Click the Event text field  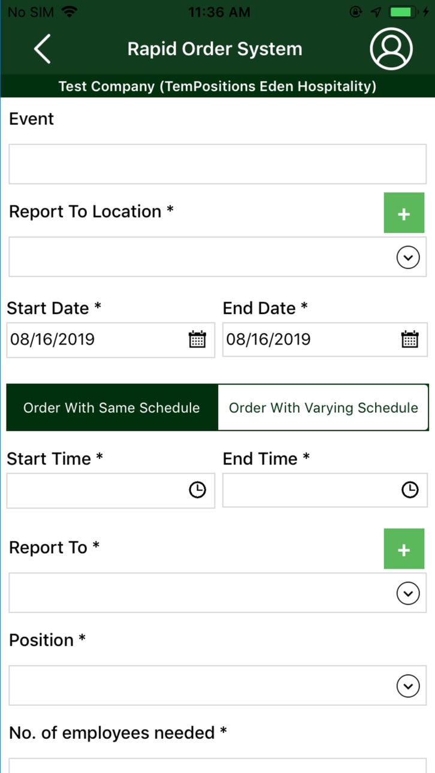[x=217, y=164]
